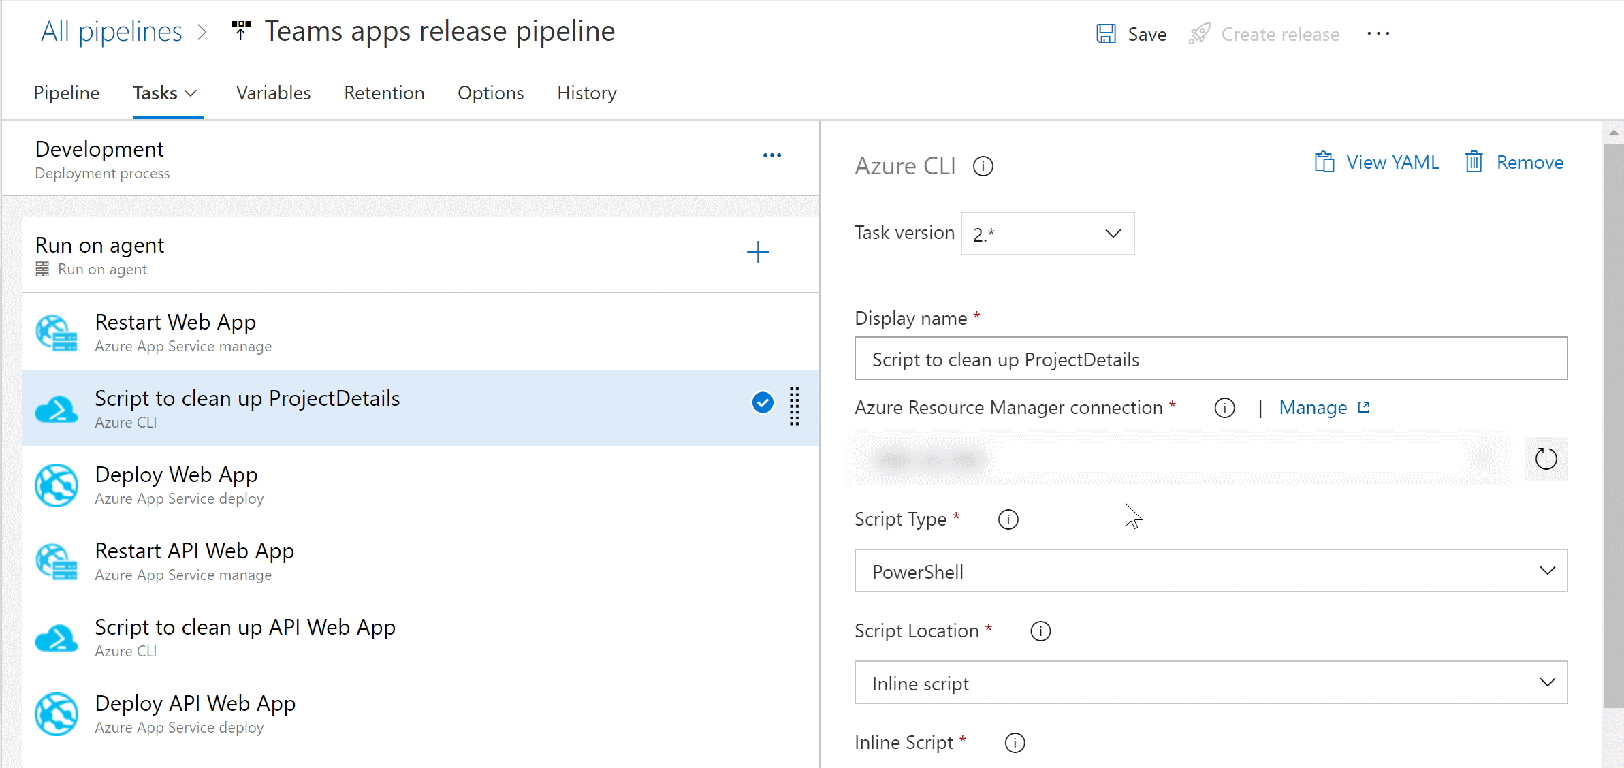Click the Deploy API Web App icon
This screenshot has height=768, width=1624.
pyautogui.click(x=57, y=714)
